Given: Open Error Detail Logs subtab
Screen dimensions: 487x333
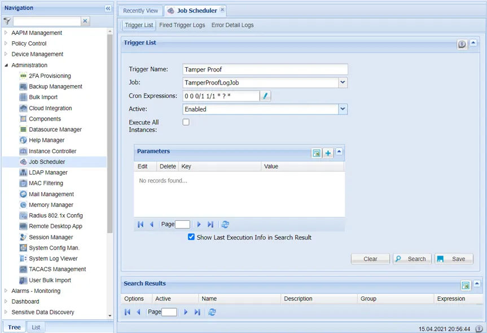Looking at the screenshot, I should tap(232, 25).
